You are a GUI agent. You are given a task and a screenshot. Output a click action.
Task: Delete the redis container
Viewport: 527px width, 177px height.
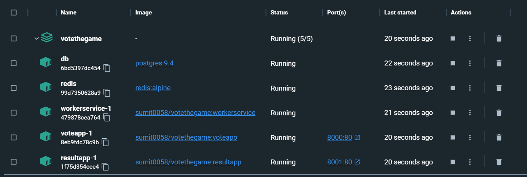tap(499, 88)
